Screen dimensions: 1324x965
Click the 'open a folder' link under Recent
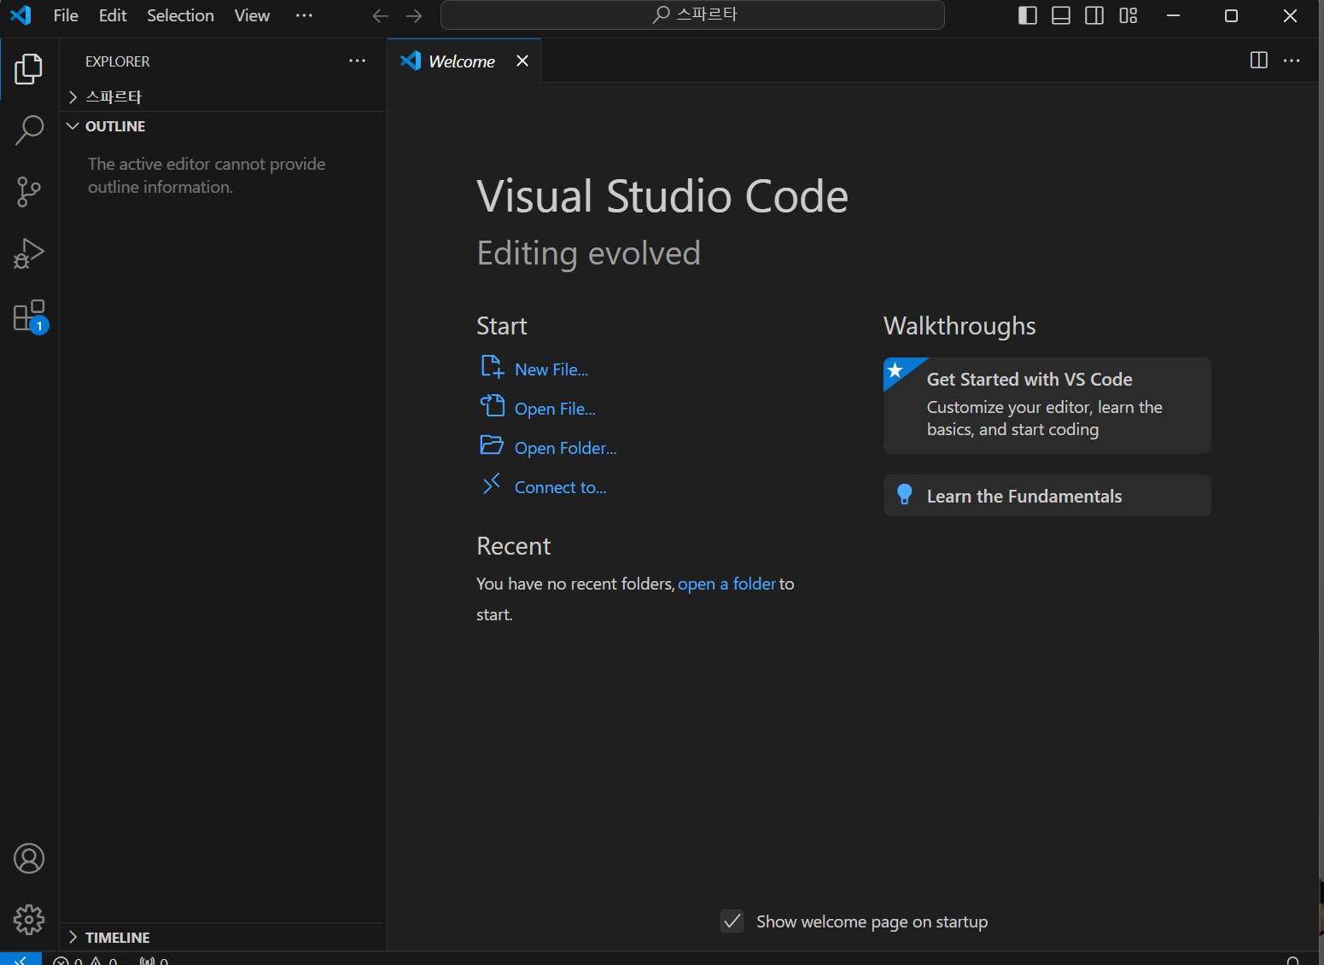[x=726, y=584]
